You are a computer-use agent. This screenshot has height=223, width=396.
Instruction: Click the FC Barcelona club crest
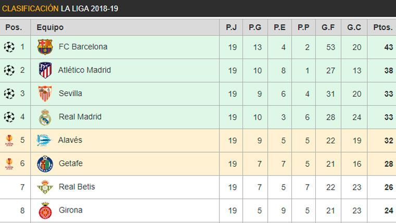(45, 47)
